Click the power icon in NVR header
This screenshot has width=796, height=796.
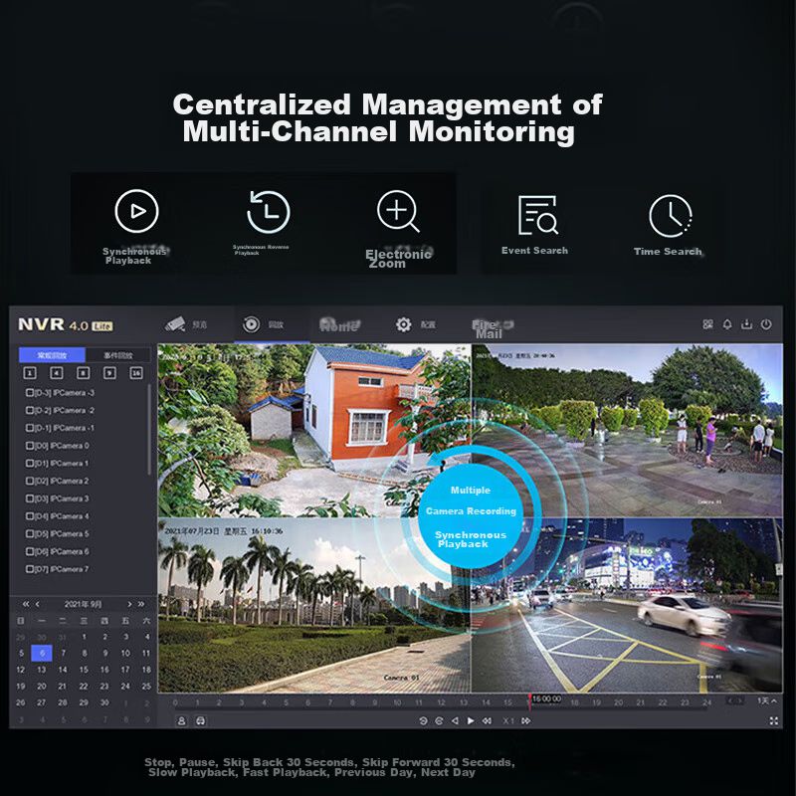coord(766,324)
